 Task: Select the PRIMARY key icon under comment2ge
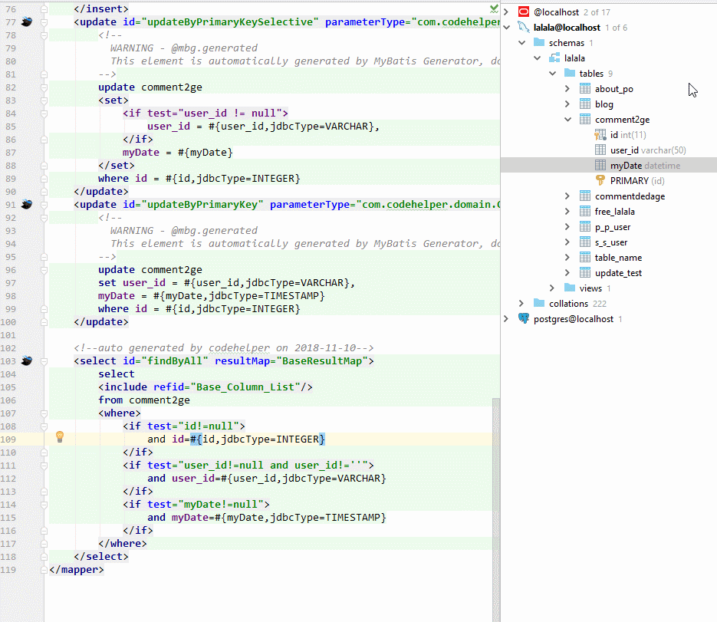(x=600, y=180)
